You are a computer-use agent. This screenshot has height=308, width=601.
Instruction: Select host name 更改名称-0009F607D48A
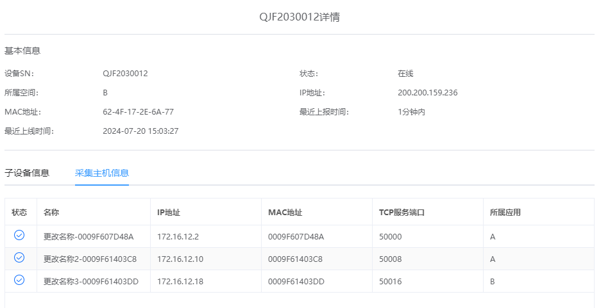click(x=89, y=237)
